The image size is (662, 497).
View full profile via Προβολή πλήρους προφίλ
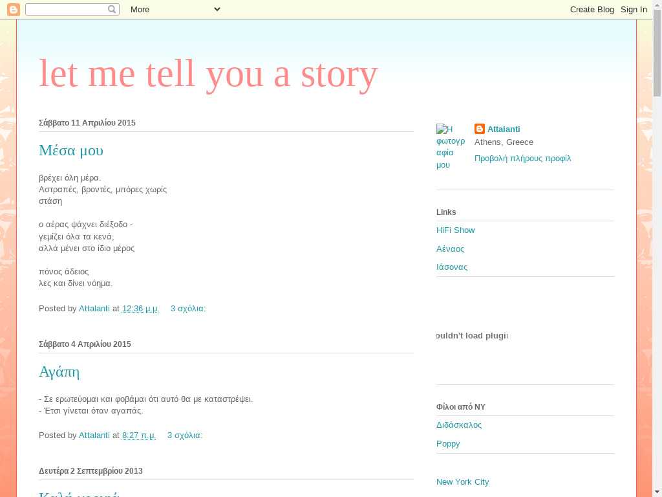click(522, 159)
